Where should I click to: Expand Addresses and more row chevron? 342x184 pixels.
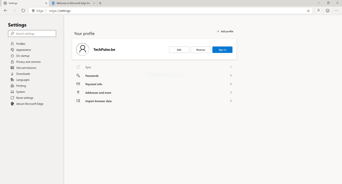231,92
